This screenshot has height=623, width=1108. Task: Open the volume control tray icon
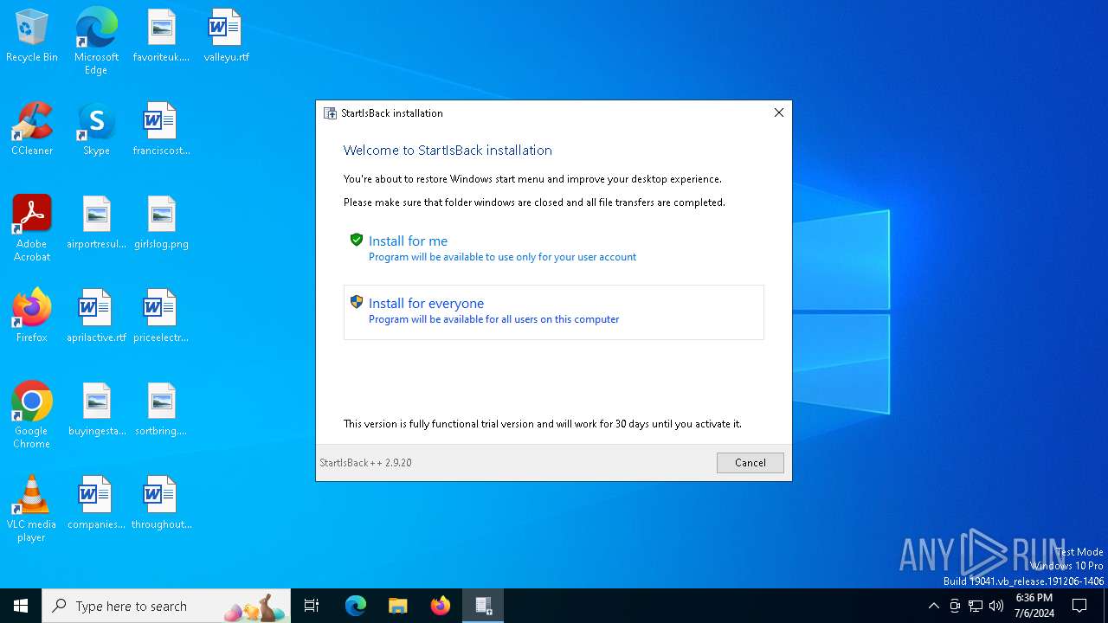996,606
